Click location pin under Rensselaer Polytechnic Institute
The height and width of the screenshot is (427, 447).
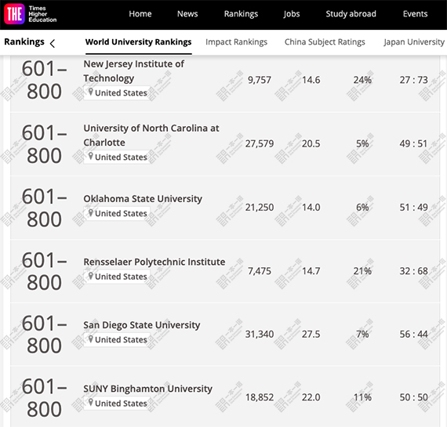[x=91, y=276]
